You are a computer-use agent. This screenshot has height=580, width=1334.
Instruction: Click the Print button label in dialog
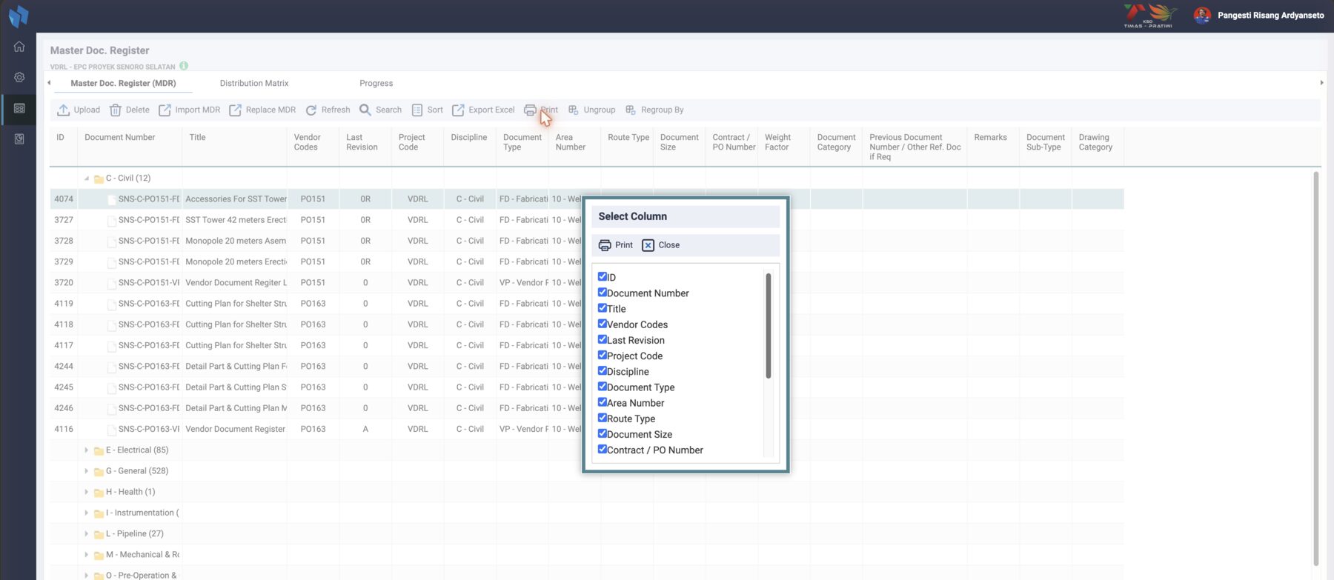point(624,245)
